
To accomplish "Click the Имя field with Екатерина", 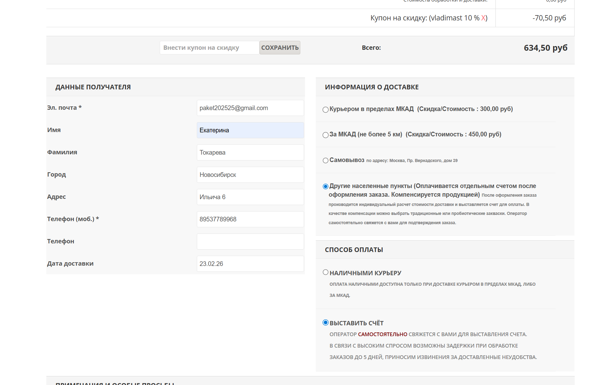I will (x=250, y=130).
